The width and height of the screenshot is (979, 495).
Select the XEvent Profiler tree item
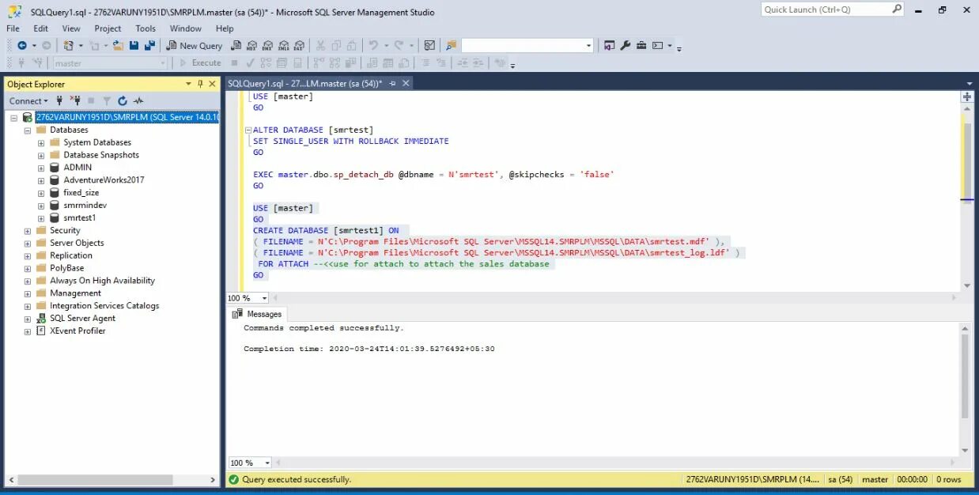click(x=77, y=331)
